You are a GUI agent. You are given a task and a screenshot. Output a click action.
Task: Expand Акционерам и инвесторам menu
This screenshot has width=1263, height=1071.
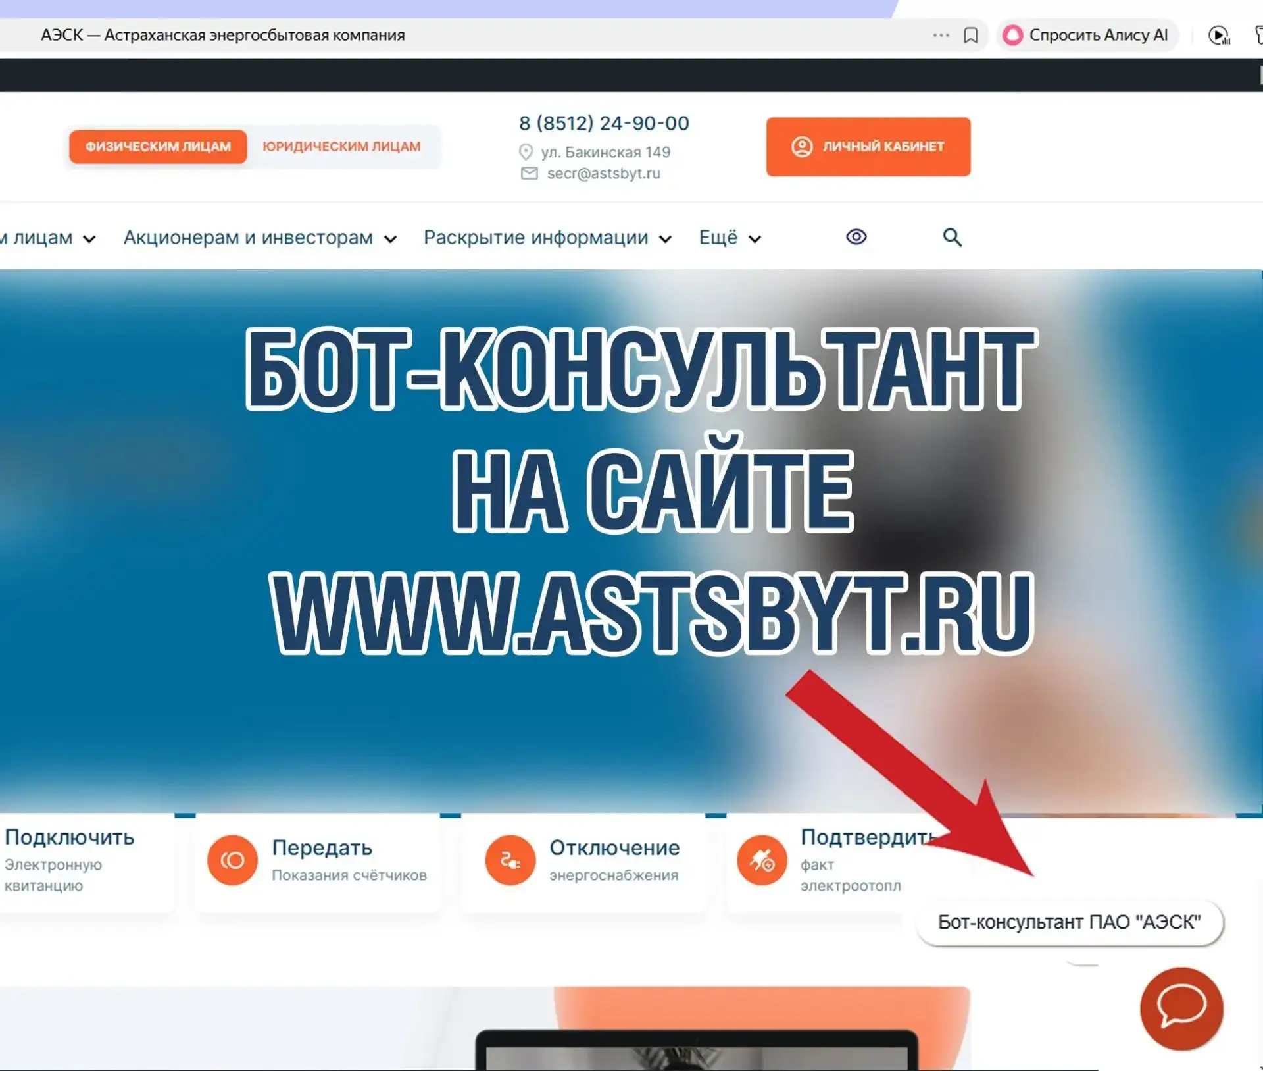point(260,238)
